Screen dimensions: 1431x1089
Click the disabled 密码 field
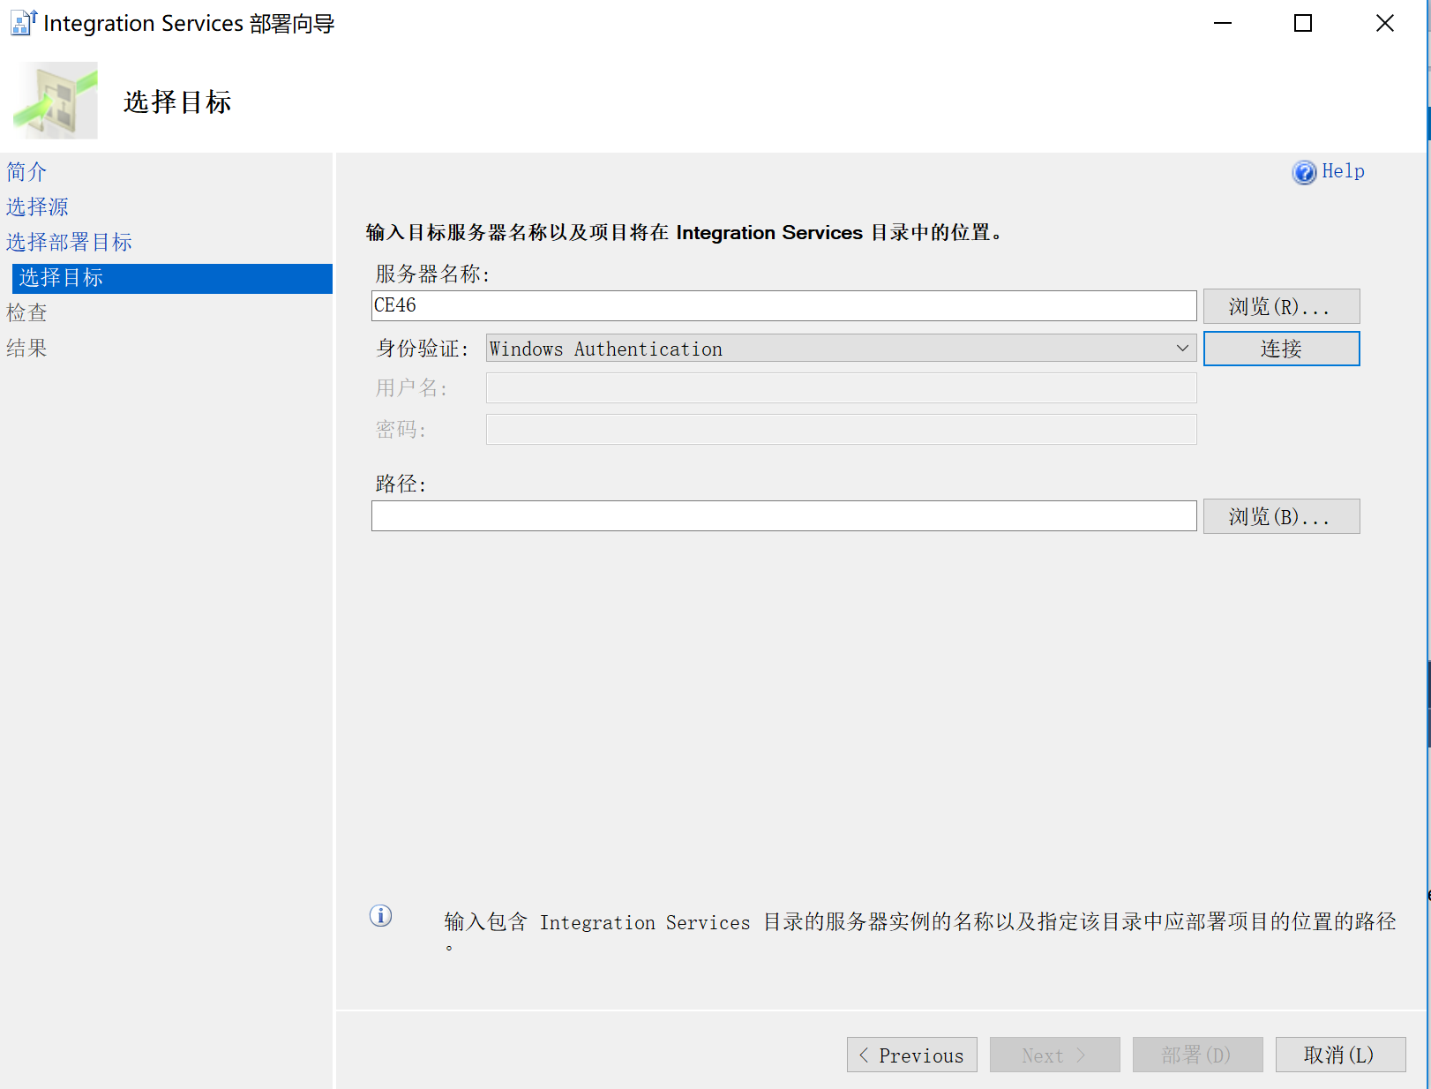click(x=841, y=430)
